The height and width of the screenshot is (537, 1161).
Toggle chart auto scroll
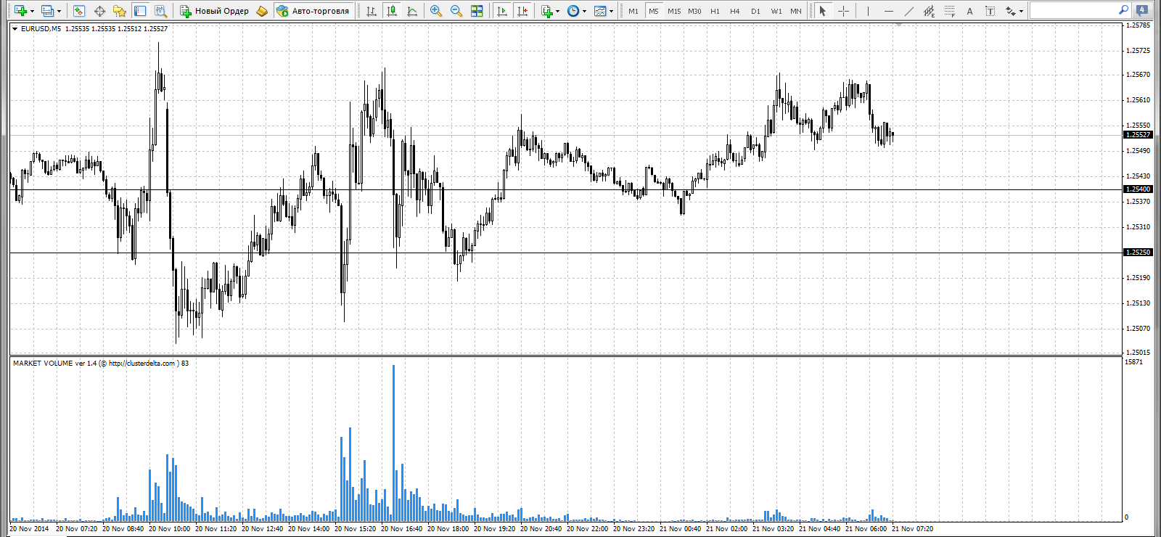[501, 11]
